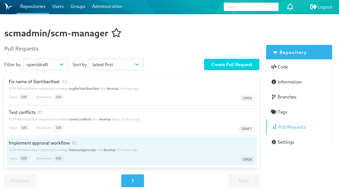This screenshot has height=190, width=339.
Task: Star the scm-manager repository
Action: point(116,33)
